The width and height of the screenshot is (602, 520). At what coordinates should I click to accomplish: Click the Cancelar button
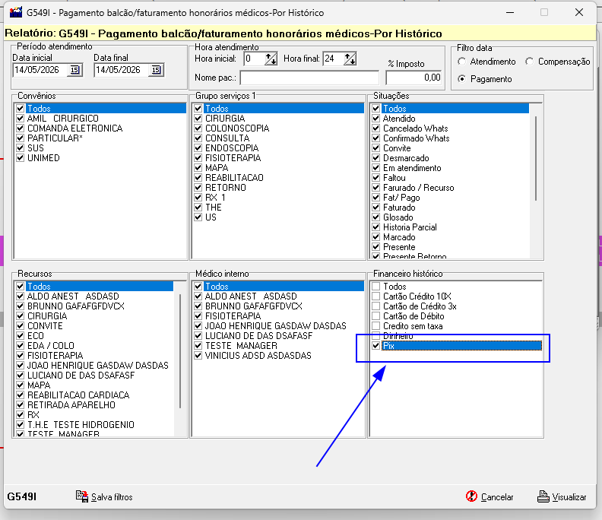click(490, 497)
